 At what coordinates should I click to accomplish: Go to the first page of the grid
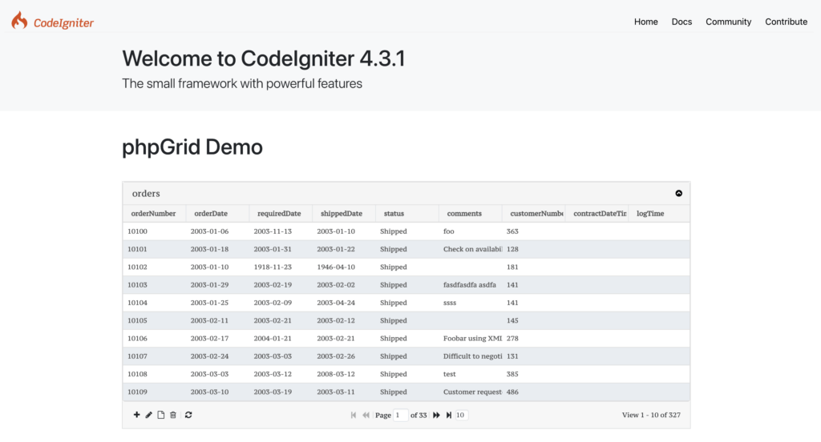tap(354, 415)
